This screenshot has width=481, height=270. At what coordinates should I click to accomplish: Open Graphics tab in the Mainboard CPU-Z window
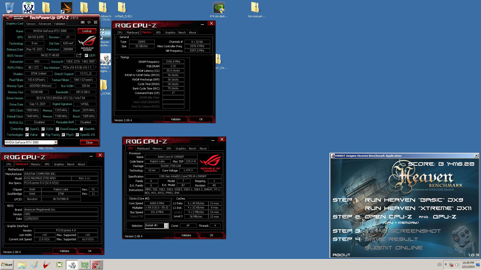[x=59, y=164]
